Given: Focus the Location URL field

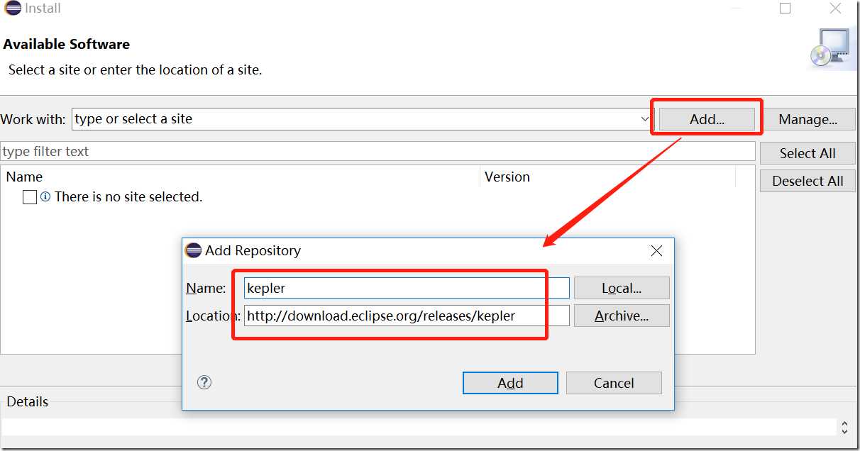Looking at the screenshot, I should [x=407, y=316].
